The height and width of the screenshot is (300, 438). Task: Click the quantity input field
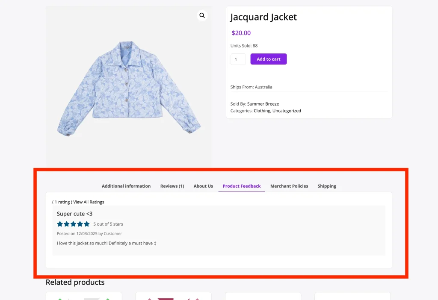click(x=238, y=59)
